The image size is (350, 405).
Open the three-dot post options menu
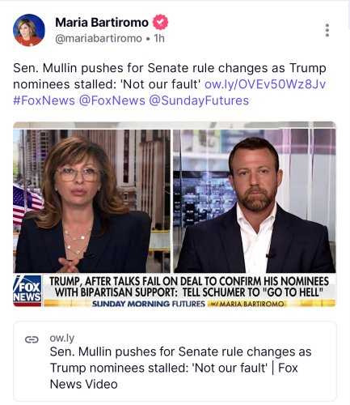point(327,30)
